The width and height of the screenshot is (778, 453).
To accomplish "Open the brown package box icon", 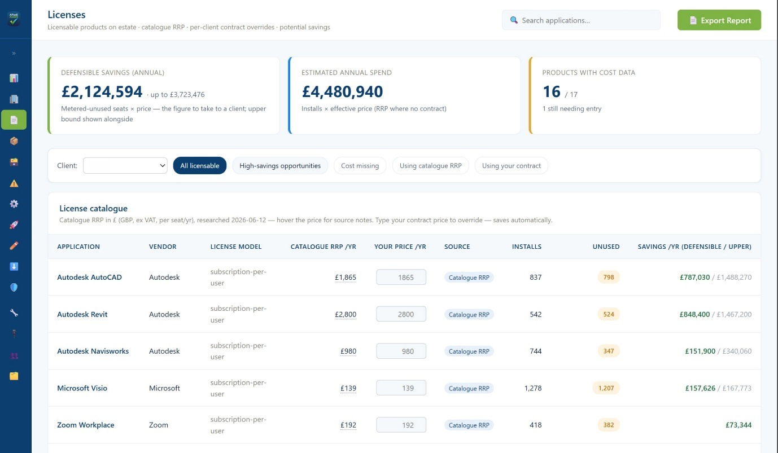I will pyautogui.click(x=14, y=141).
